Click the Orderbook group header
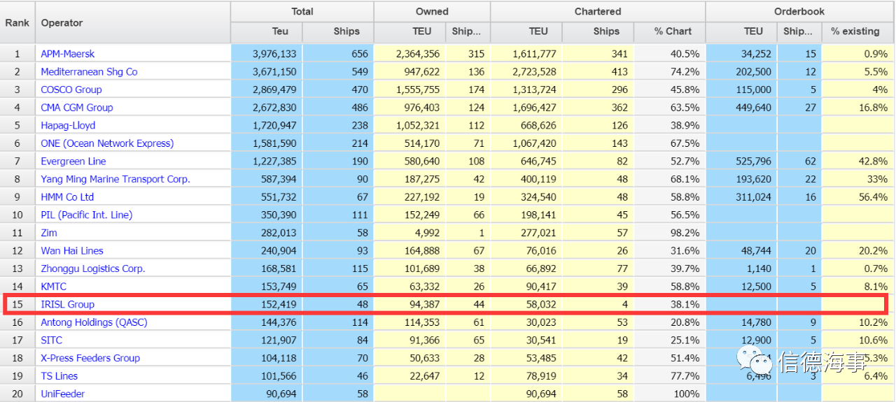896x402 pixels. click(799, 12)
